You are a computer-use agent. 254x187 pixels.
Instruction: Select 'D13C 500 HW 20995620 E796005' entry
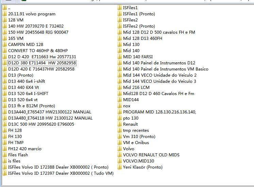pos(41,124)
